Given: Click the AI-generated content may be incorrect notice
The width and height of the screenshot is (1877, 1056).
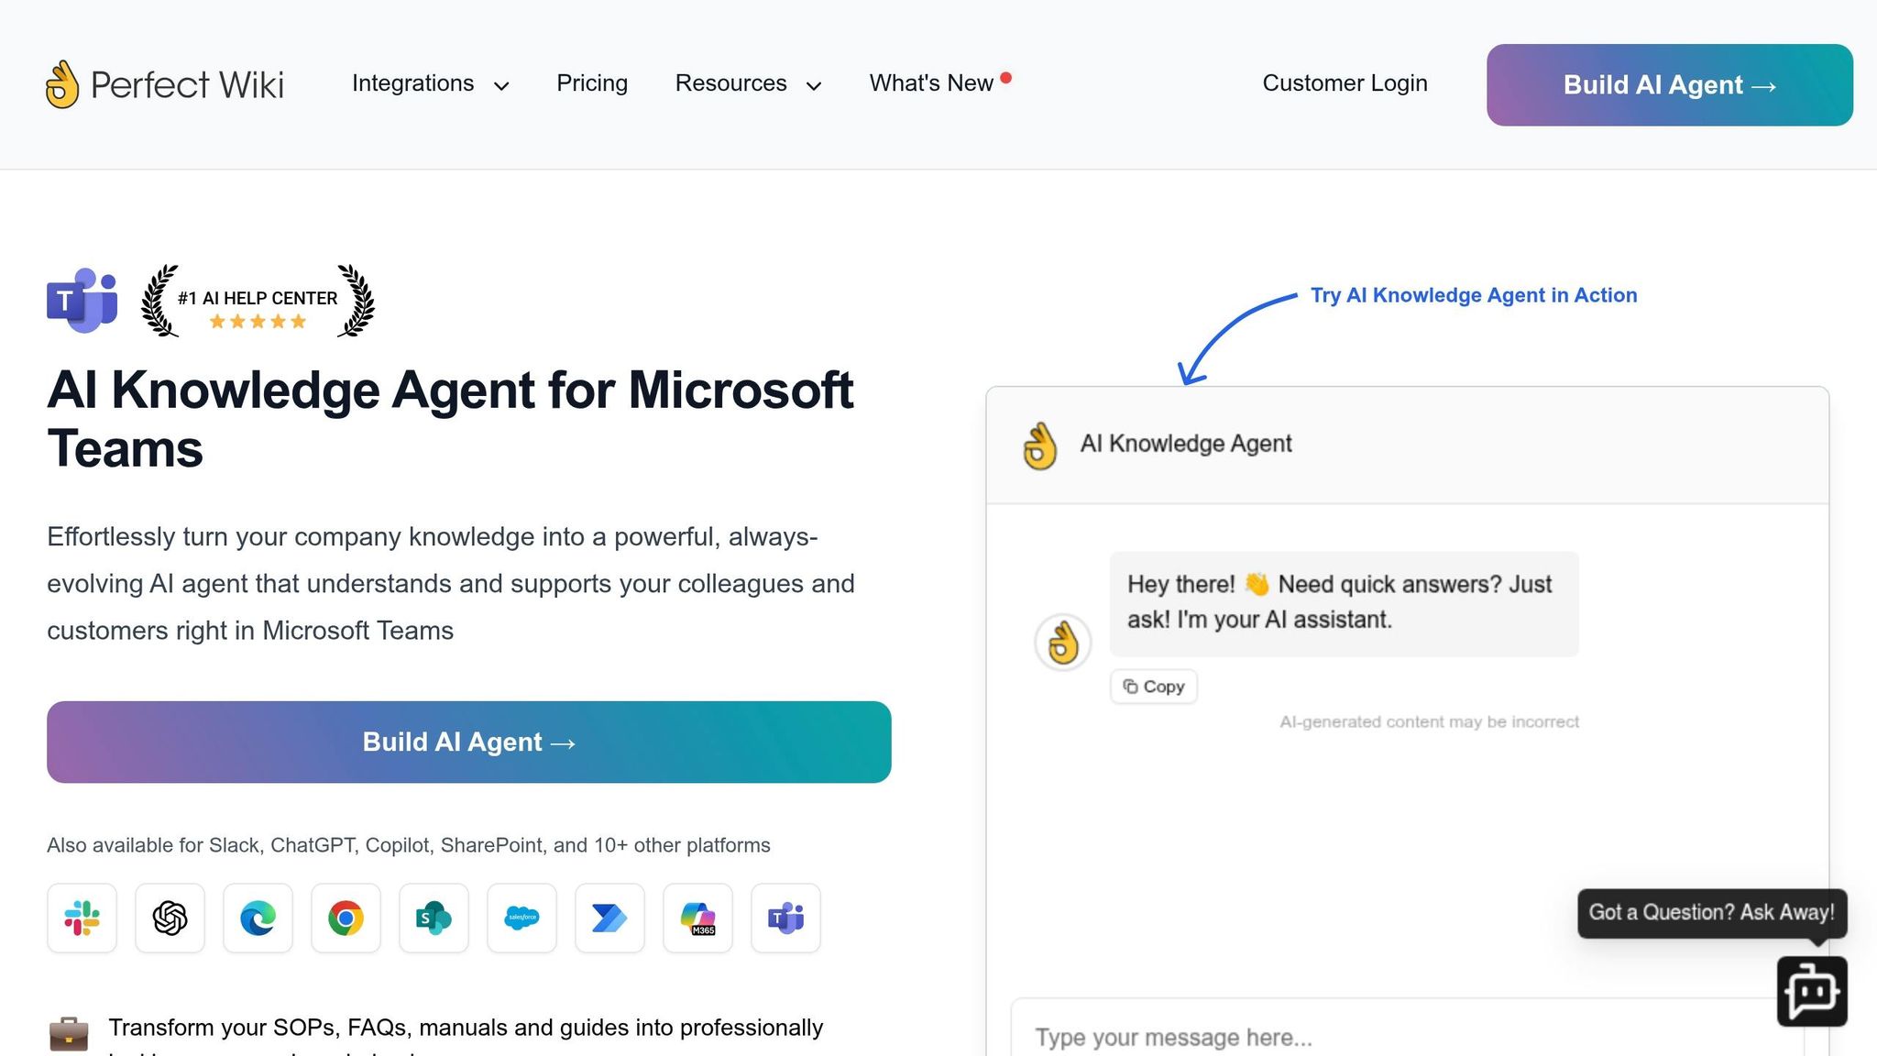Looking at the screenshot, I should (x=1429, y=722).
